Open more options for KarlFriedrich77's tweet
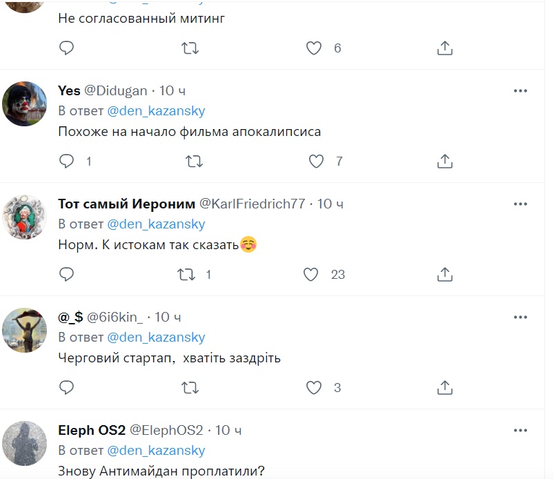This screenshot has width=554, height=479. click(x=520, y=204)
